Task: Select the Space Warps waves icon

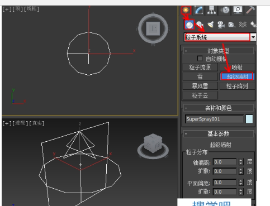Action: click(x=243, y=25)
